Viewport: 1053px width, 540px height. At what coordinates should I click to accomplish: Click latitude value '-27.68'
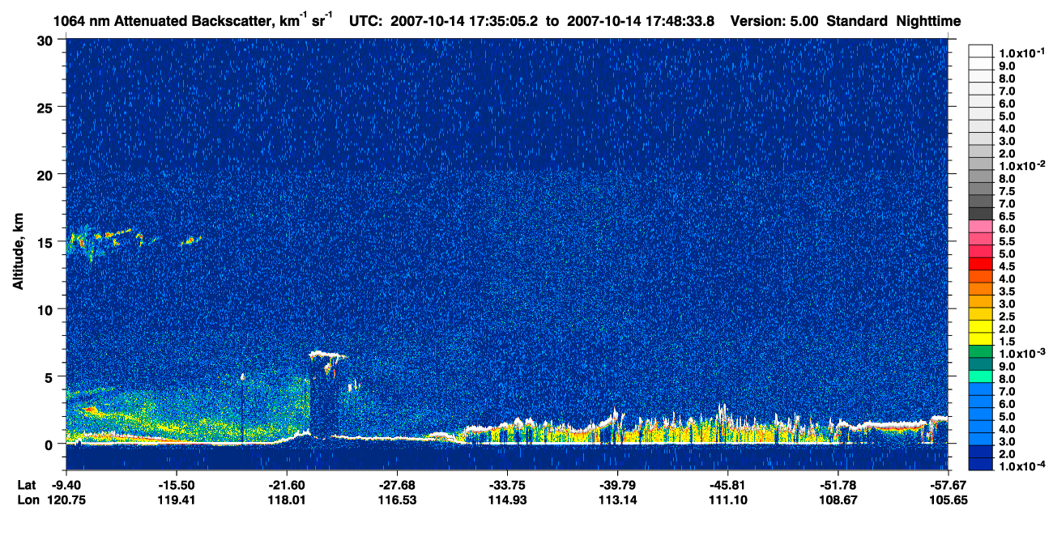[x=397, y=485]
